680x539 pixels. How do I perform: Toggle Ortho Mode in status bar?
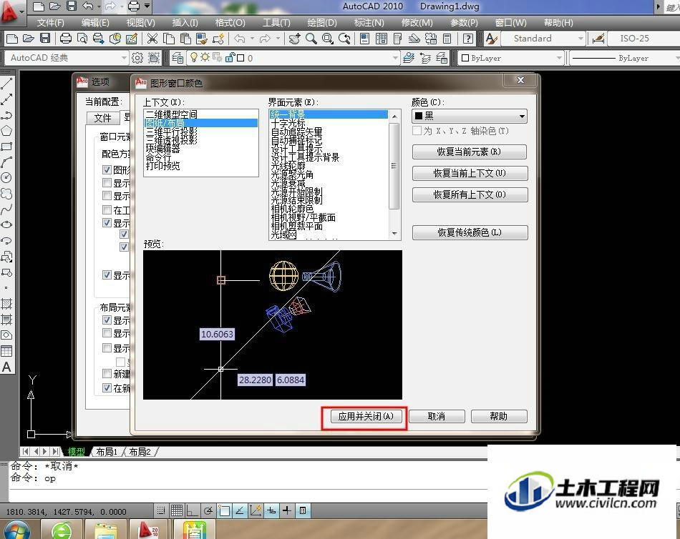[192, 511]
